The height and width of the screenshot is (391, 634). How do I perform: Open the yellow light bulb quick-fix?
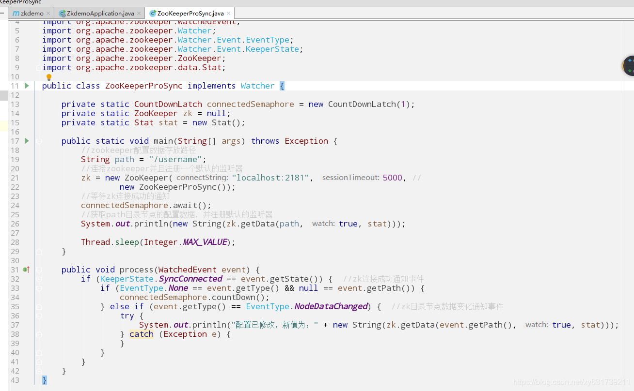pyautogui.click(x=48, y=77)
